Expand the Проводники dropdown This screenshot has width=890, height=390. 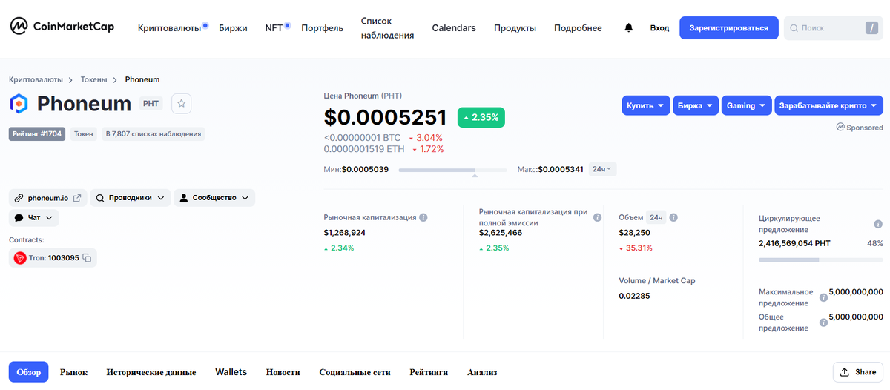point(131,198)
